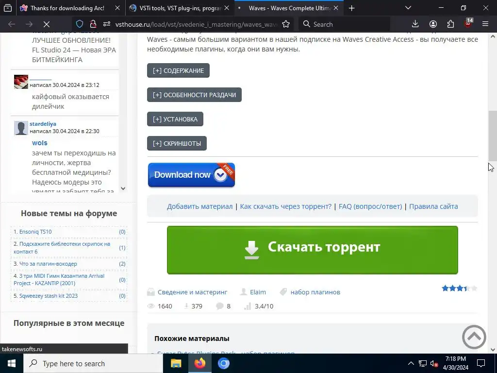497x373 pixels.
Task: Click the piano keys avatar thumbnail
Action: pos(21,82)
